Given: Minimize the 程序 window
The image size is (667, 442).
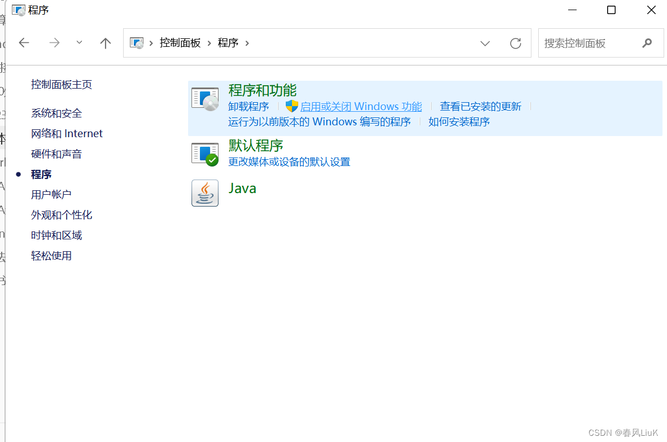Looking at the screenshot, I should point(573,10).
